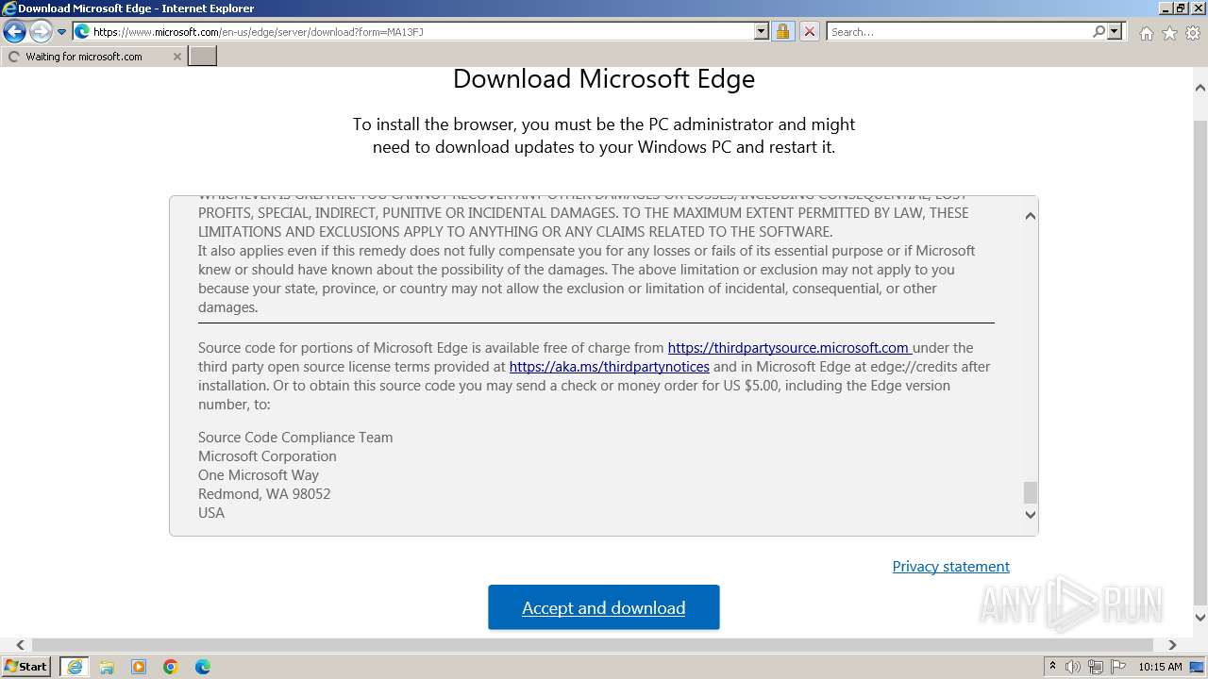Select the 'Waiting for microsoft.com' tab
The width and height of the screenshot is (1208, 679).
(x=92, y=57)
